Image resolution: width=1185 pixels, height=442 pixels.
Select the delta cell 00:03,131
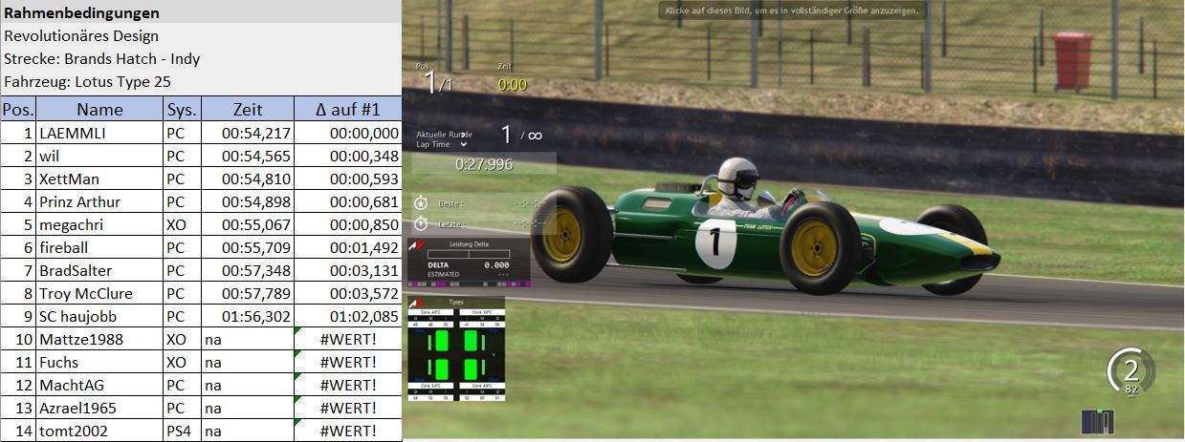point(348,270)
